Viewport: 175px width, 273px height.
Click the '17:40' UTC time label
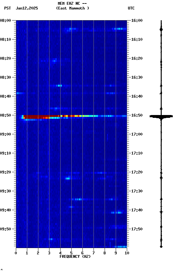pos(137,210)
